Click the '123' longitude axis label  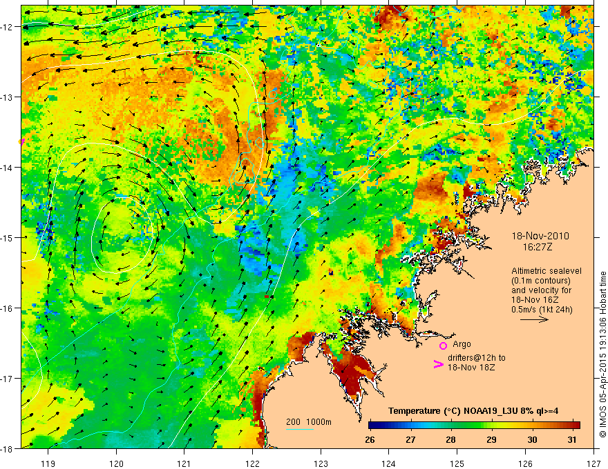coord(321,463)
